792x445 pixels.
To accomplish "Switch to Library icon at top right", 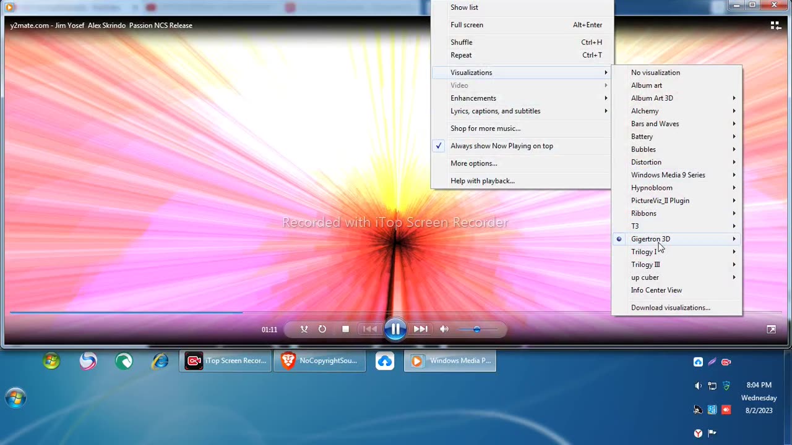I will (775, 25).
